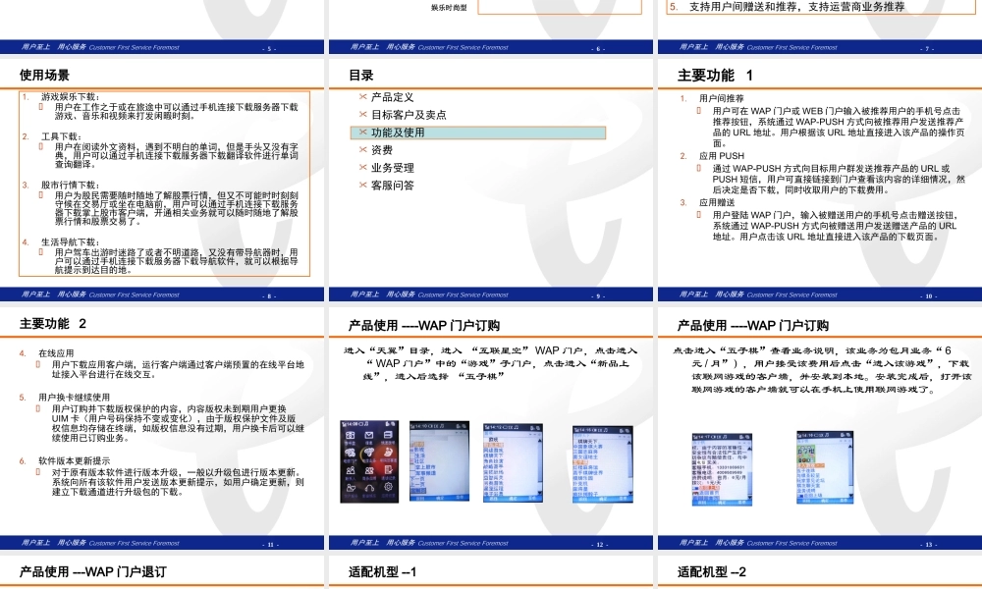
Task: Click page number 11 in the footer
Action: click(x=271, y=545)
